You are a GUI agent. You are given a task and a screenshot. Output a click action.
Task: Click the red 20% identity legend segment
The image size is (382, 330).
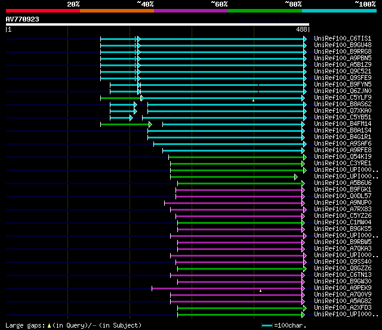tap(43, 11)
